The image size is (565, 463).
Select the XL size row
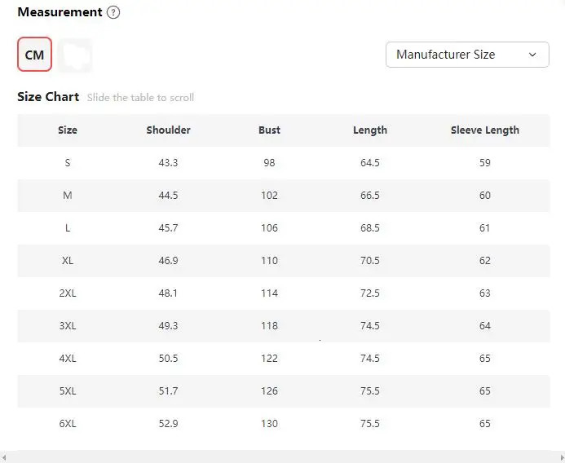tap(284, 261)
